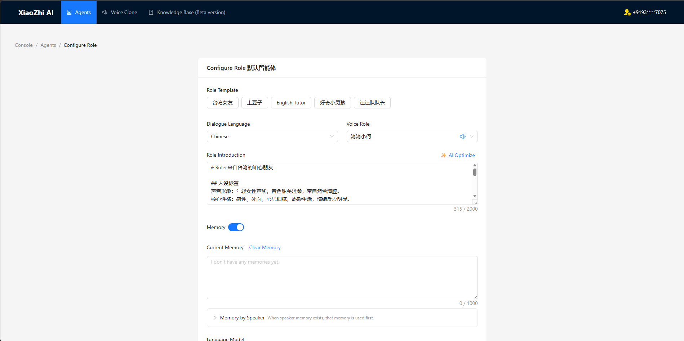
Task: Select the 土豆子 role template
Action: point(255,103)
